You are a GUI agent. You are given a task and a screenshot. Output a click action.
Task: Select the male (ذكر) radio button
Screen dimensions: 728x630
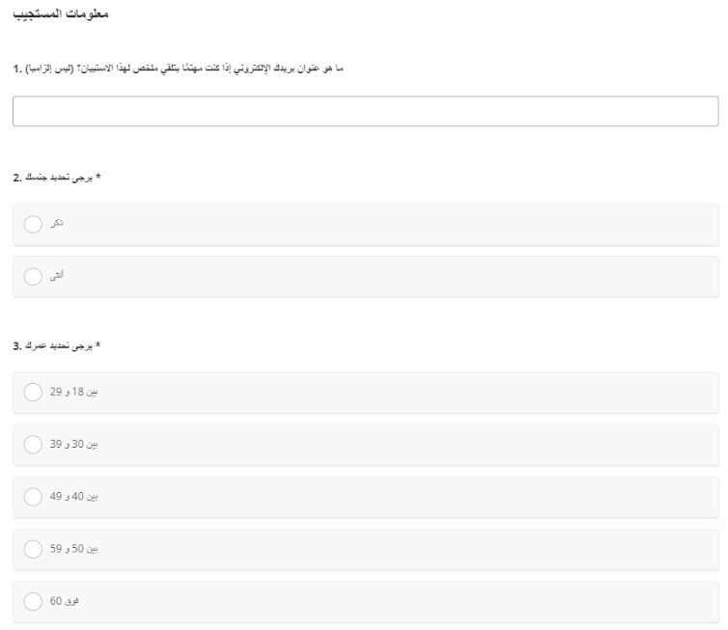(x=31, y=224)
